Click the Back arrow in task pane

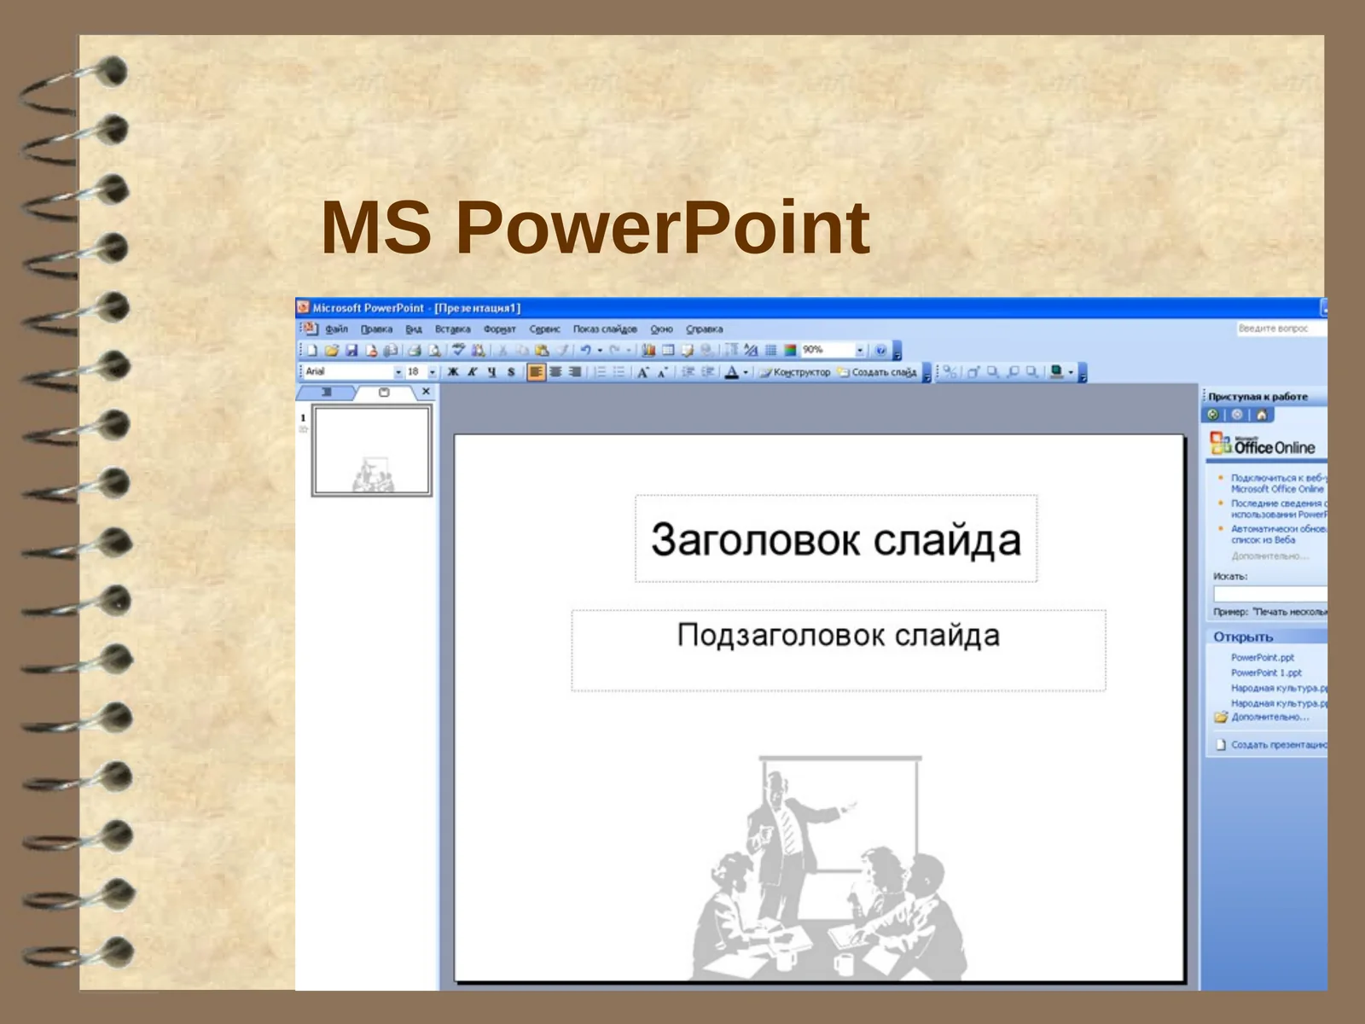[x=1213, y=415]
